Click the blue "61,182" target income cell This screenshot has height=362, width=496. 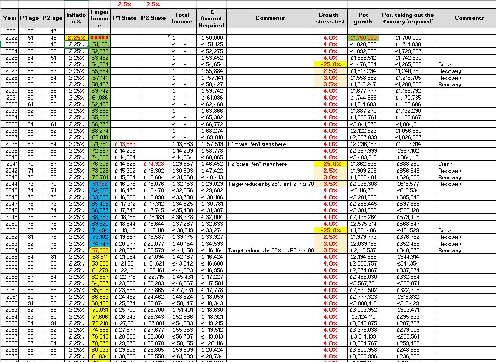tap(100, 184)
